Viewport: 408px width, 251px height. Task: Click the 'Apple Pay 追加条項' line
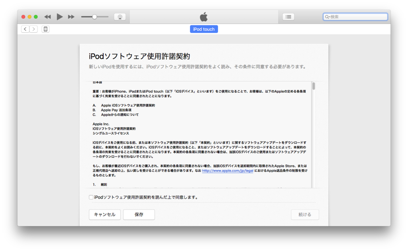click(x=112, y=110)
